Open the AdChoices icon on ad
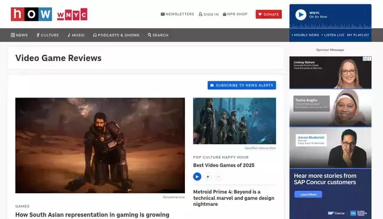The image size is (383, 219). pos(364,59)
